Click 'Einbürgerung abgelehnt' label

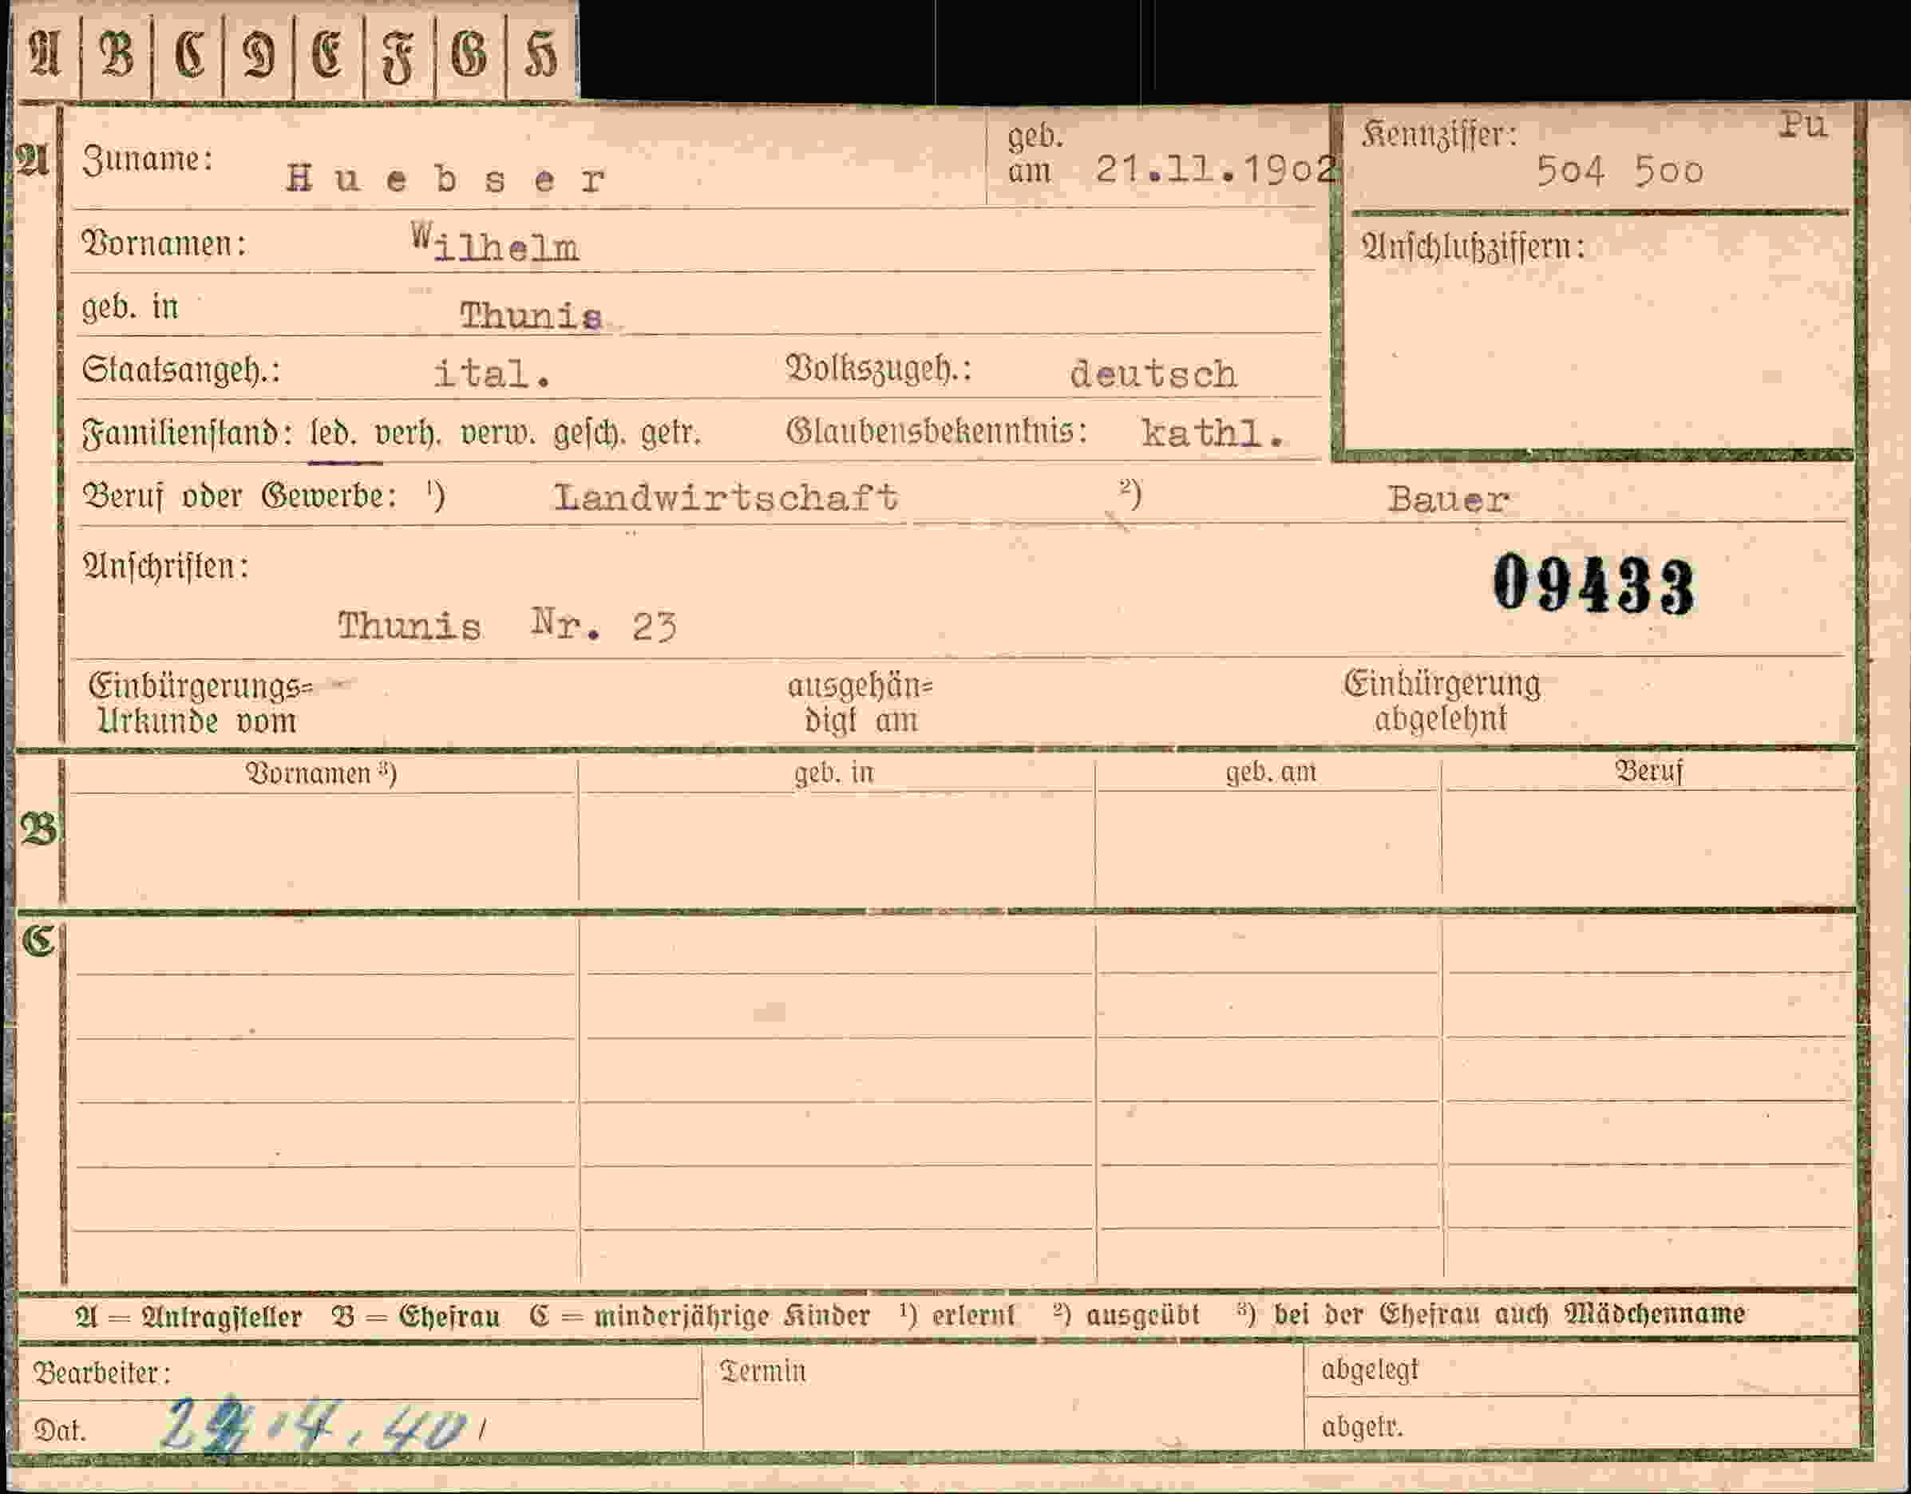click(1442, 702)
